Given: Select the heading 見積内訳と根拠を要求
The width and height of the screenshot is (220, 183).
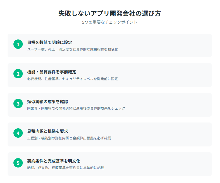Looking at the screenshot, I should [x=48, y=131].
